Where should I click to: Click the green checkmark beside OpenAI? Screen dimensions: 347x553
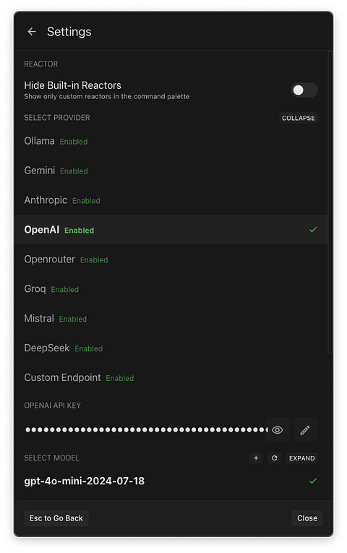click(313, 230)
